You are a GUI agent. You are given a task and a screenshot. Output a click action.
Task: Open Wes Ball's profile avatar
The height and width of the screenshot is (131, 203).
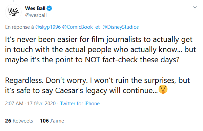tap(13, 12)
